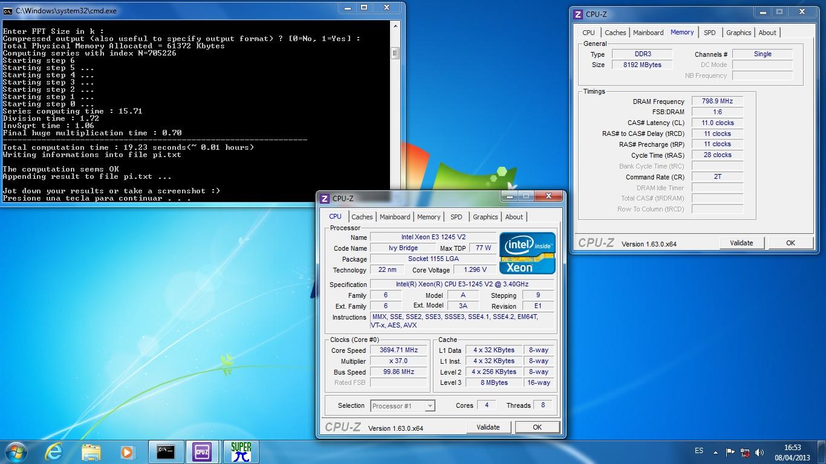Open the Processor #1 selection dropdown
Viewport: 826px width, 464px height.
click(x=403, y=406)
